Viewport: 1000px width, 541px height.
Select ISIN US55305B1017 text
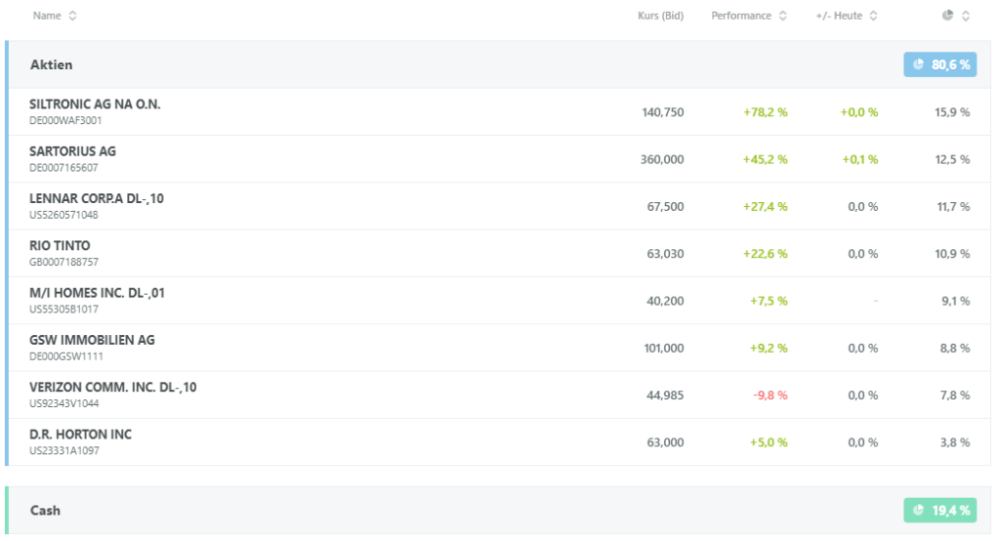click(63, 310)
